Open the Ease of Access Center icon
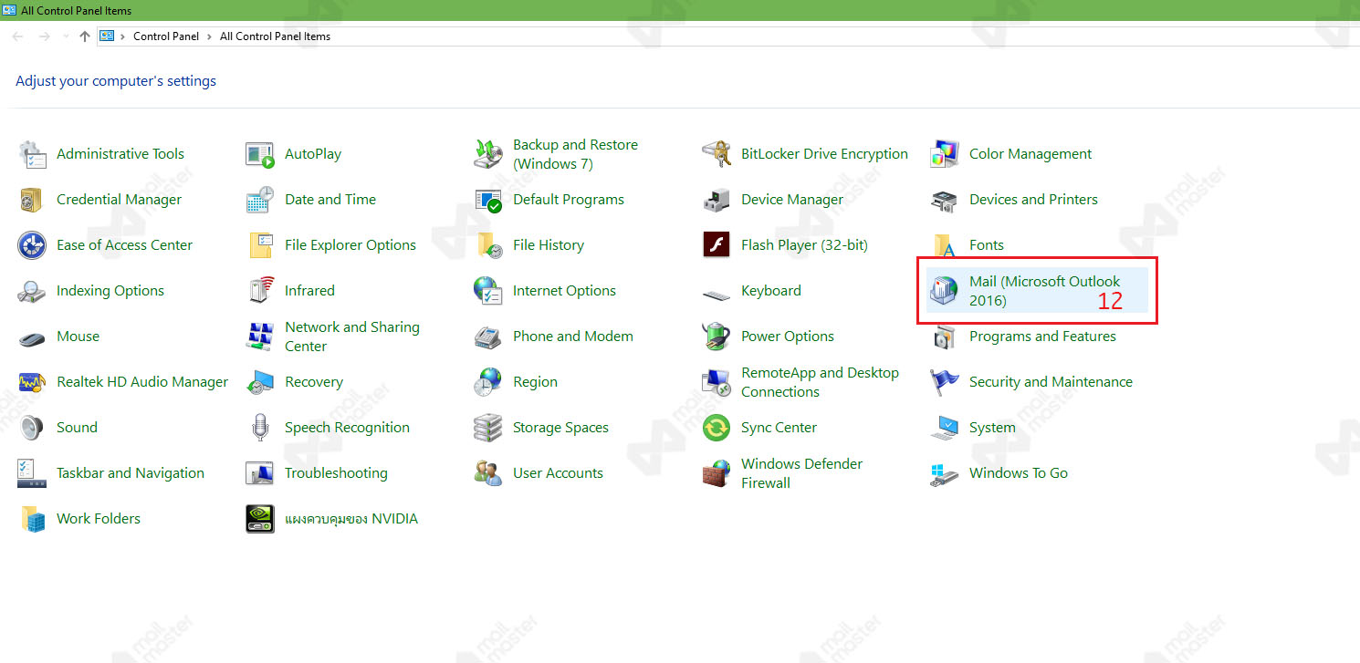Image resolution: width=1360 pixels, height=663 pixels. (x=32, y=245)
